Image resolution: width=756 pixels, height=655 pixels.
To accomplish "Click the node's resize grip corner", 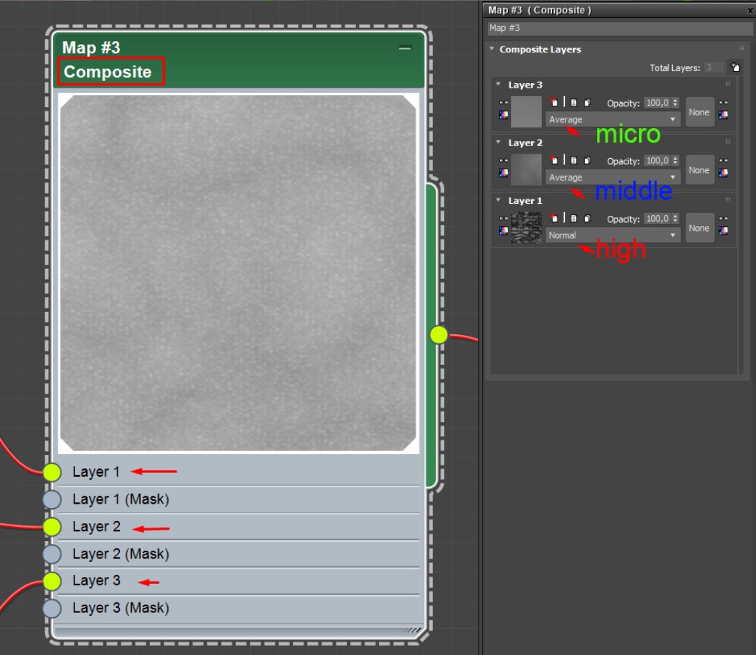I will 413,630.
